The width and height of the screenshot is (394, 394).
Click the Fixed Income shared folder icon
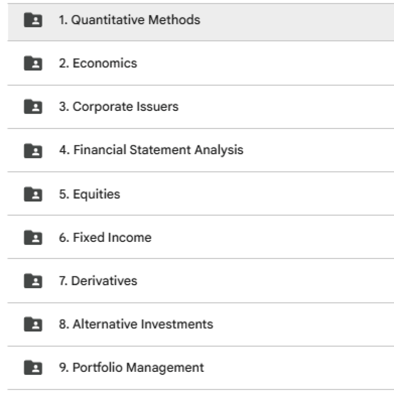tap(33, 237)
